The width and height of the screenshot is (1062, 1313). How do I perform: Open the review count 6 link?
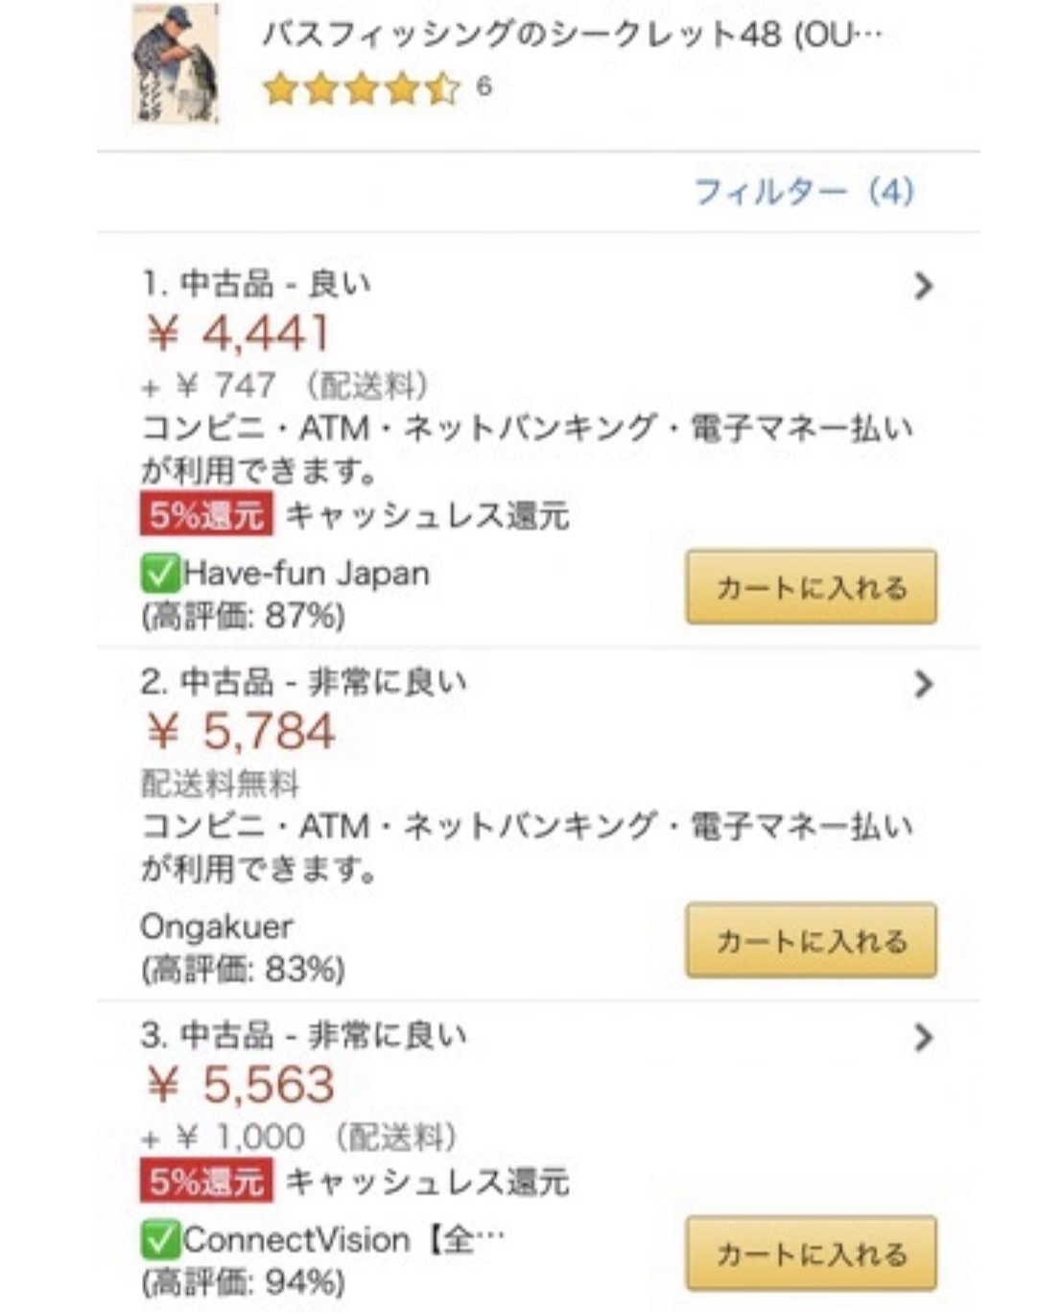[484, 87]
